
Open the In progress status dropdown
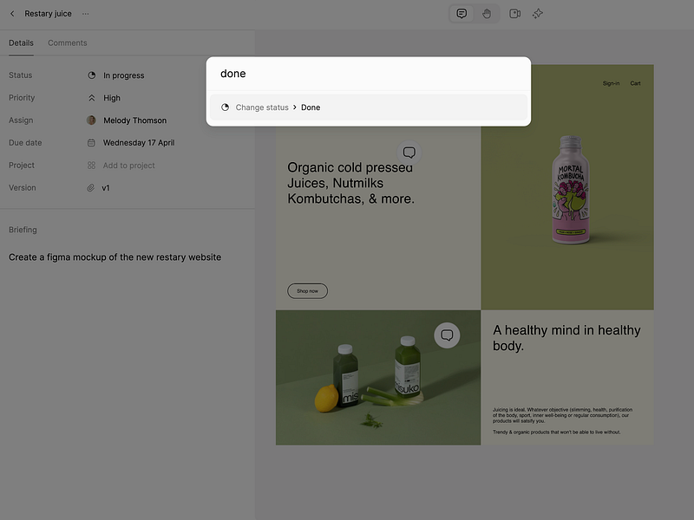click(116, 75)
